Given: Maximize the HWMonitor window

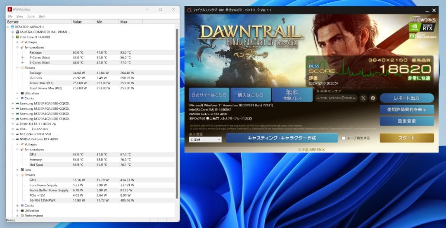Looking at the screenshot, I should [x=160, y=9].
